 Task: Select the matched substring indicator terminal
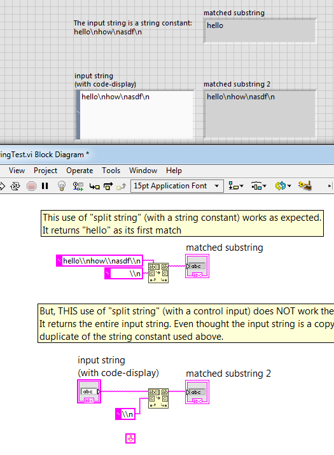coord(197,266)
